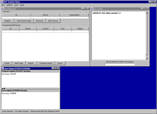Click the Install button
This screenshot has width=157, height=114.
[7, 63]
